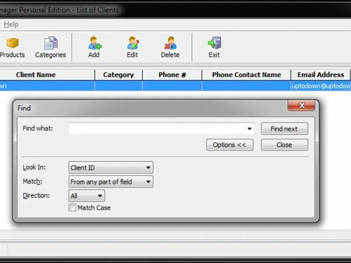Viewport: 351px width, 263px height.
Task: Open the Look In Client ID dropdown
Action: coord(111,167)
